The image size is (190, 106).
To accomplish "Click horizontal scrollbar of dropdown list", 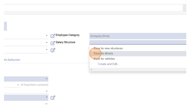I will tap(138, 70).
